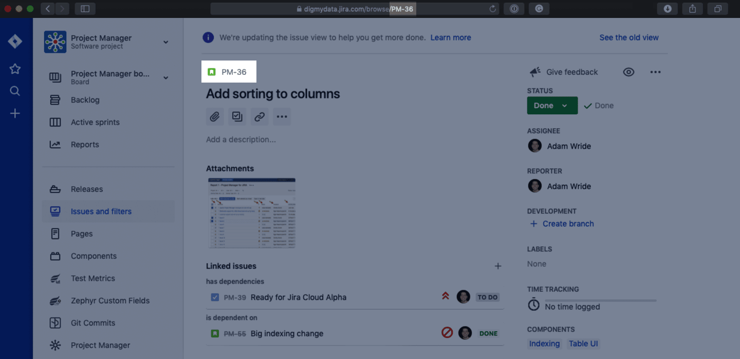Click the search magnifier in left rail

15,91
